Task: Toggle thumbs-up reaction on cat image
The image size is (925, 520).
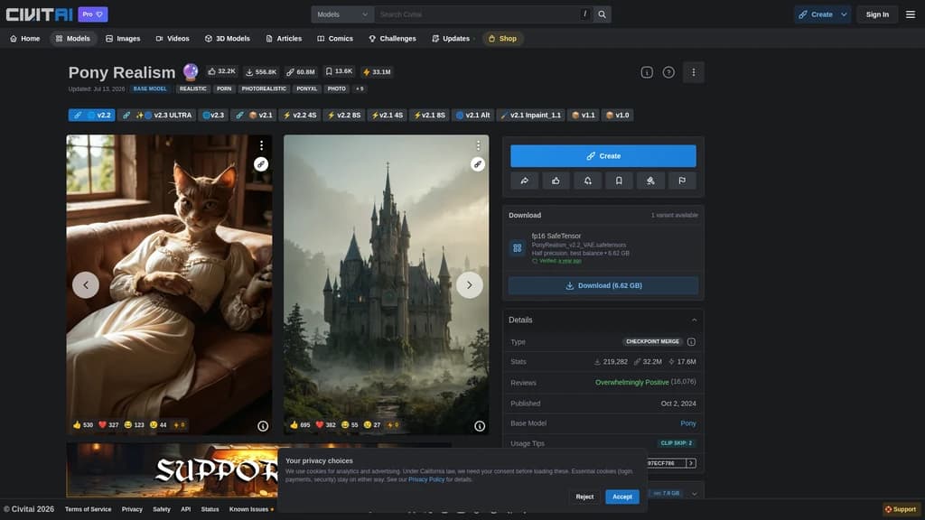Action: tap(82, 424)
